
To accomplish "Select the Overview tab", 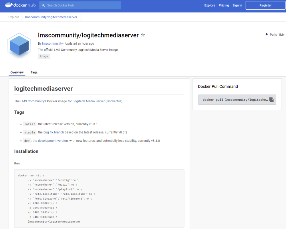I will pyautogui.click(x=17, y=72).
